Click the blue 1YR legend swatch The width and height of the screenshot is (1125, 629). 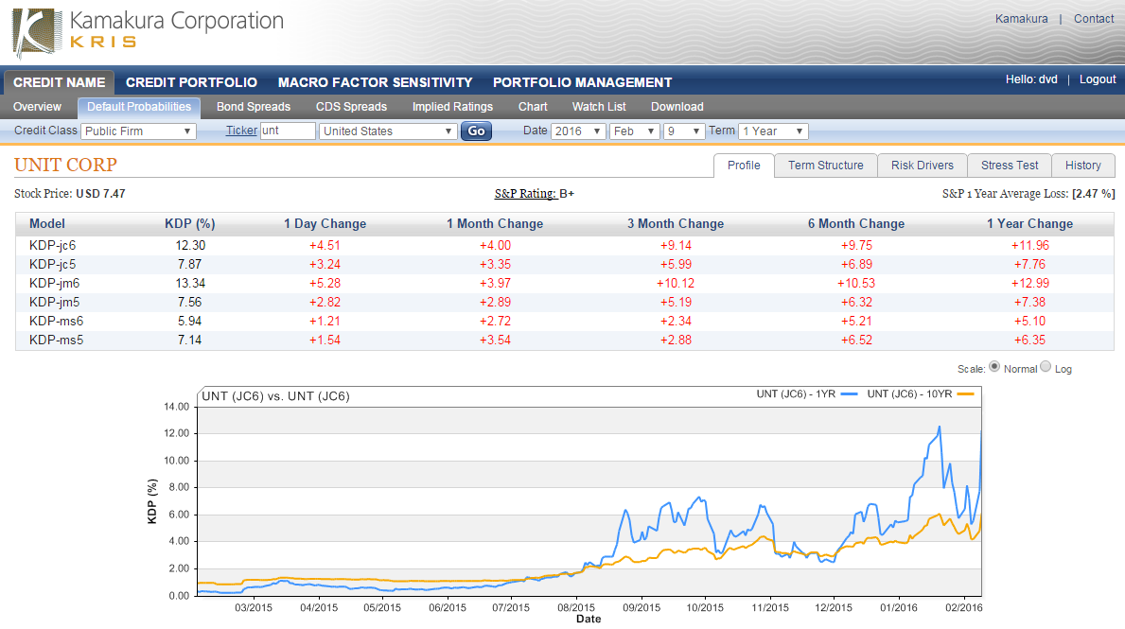(849, 394)
